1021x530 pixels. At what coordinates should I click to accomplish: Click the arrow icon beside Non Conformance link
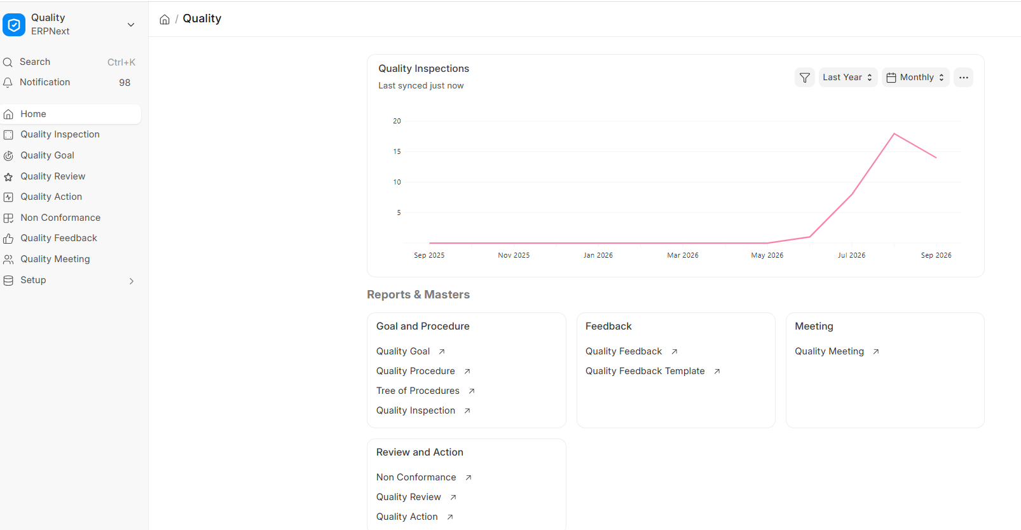tap(469, 478)
